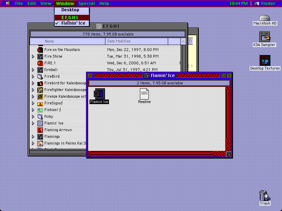Sort EFGHI list by Name column
Viewport: 282px width, 211px height.
click(68, 41)
